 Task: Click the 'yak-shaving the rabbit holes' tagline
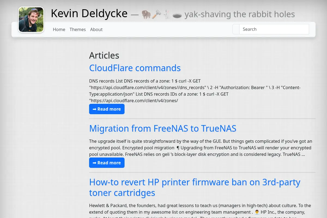(x=240, y=14)
